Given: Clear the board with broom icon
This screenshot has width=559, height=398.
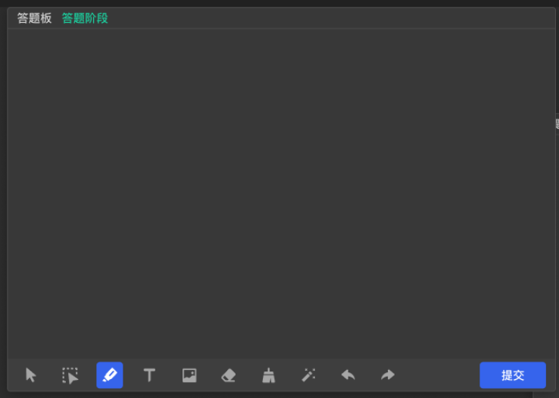Looking at the screenshot, I should click(268, 375).
